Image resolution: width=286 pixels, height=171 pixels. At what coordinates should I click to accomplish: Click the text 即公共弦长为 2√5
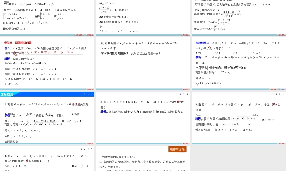[14, 28]
